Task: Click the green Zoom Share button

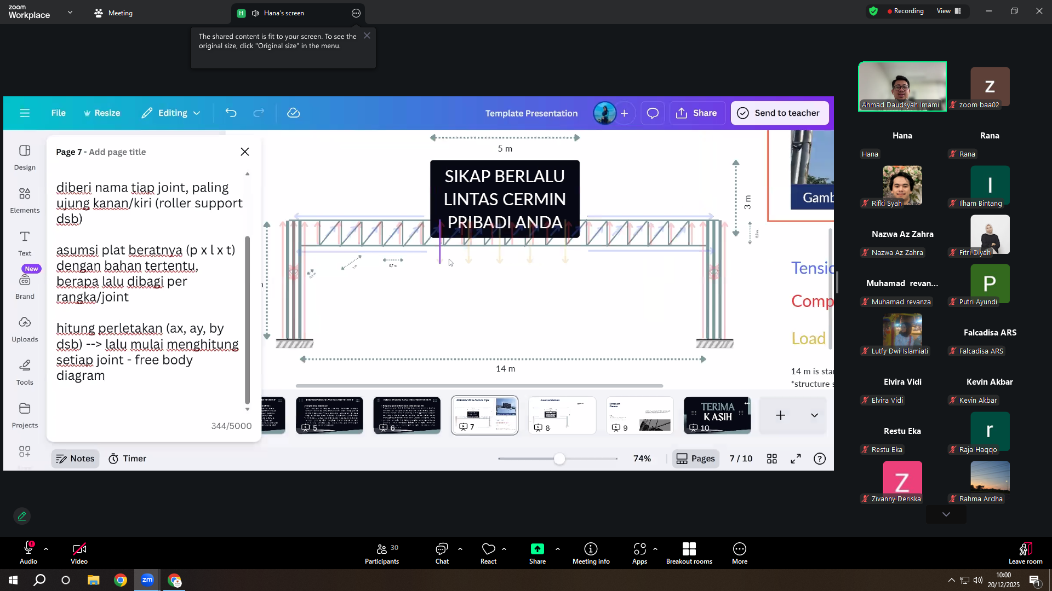Action: click(x=538, y=553)
